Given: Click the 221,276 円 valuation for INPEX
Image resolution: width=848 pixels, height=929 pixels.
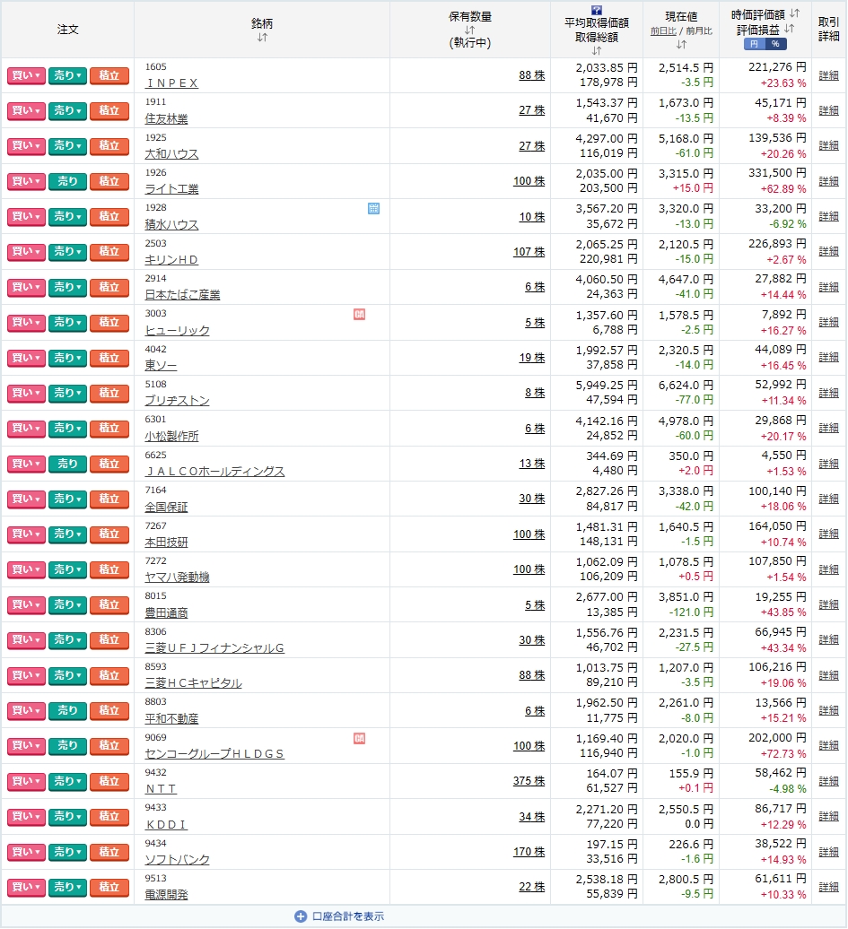Looking at the screenshot, I should [777, 67].
